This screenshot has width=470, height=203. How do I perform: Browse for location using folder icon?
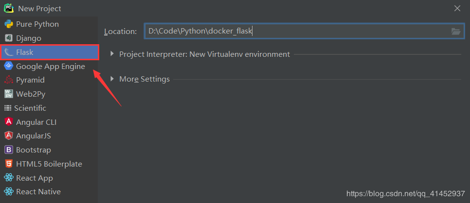(x=456, y=32)
